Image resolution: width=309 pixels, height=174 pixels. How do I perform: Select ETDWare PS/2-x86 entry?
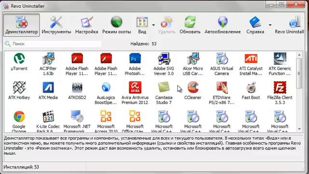click(x=222, y=93)
